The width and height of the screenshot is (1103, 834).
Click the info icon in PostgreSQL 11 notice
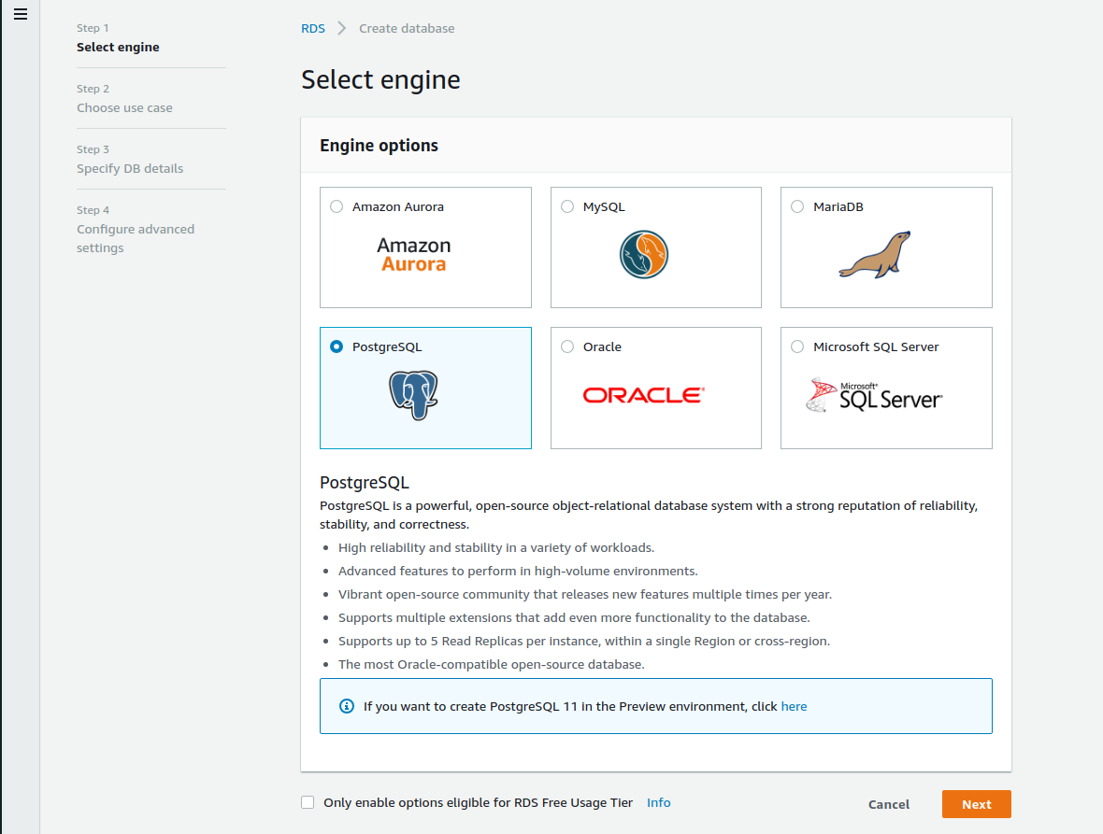pos(347,706)
